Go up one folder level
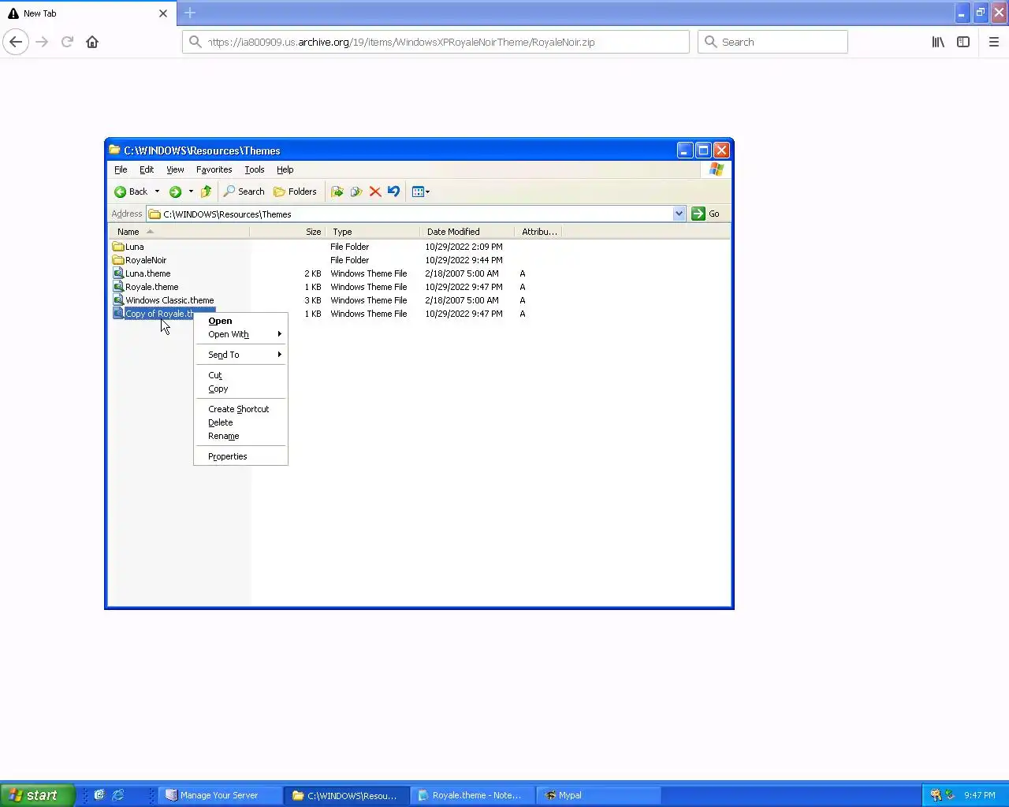1009x807 pixels. pyautogui.click(x=207, y=192)
